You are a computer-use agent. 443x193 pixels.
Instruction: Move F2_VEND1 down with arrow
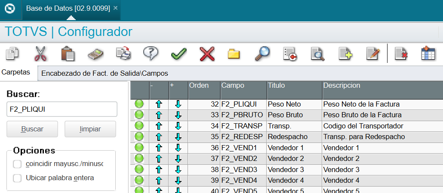178,148
